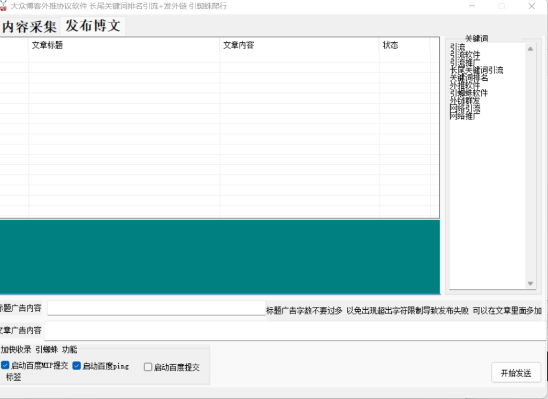This screenshot has width=548, height=399.
Task: Switch to the 内容采集 tab
Action: tap(30, 26)
